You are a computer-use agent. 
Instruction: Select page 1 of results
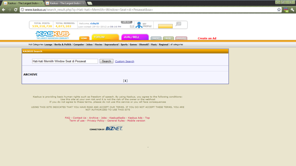tap(125, 81)
